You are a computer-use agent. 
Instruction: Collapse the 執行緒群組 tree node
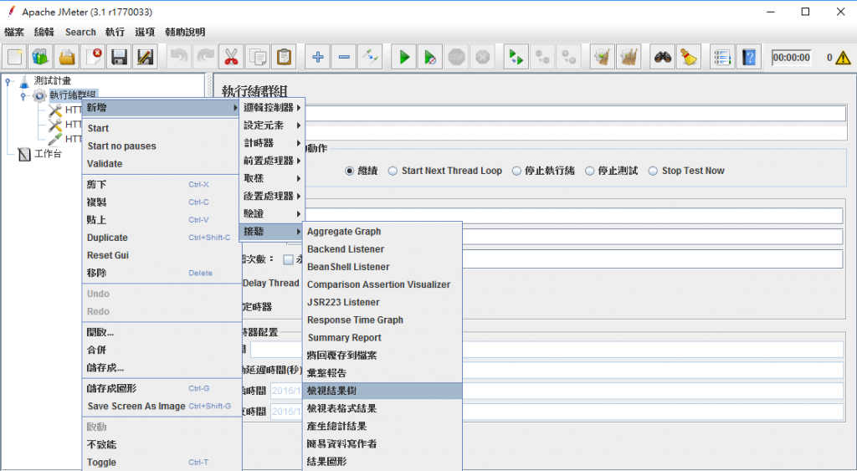[x=23, y=96]
